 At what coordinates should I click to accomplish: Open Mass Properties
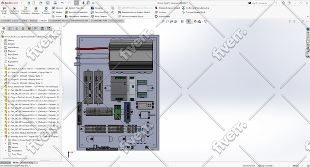(46, 10)
